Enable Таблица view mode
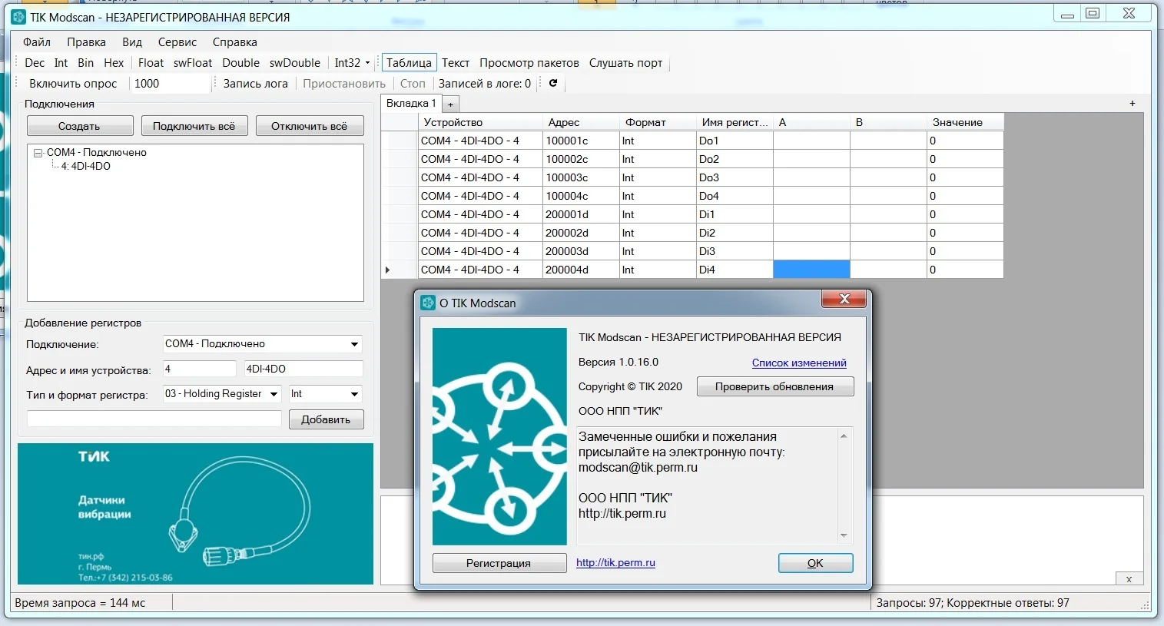The width and height of the screenshot is (1164, 626). [409, 63]
